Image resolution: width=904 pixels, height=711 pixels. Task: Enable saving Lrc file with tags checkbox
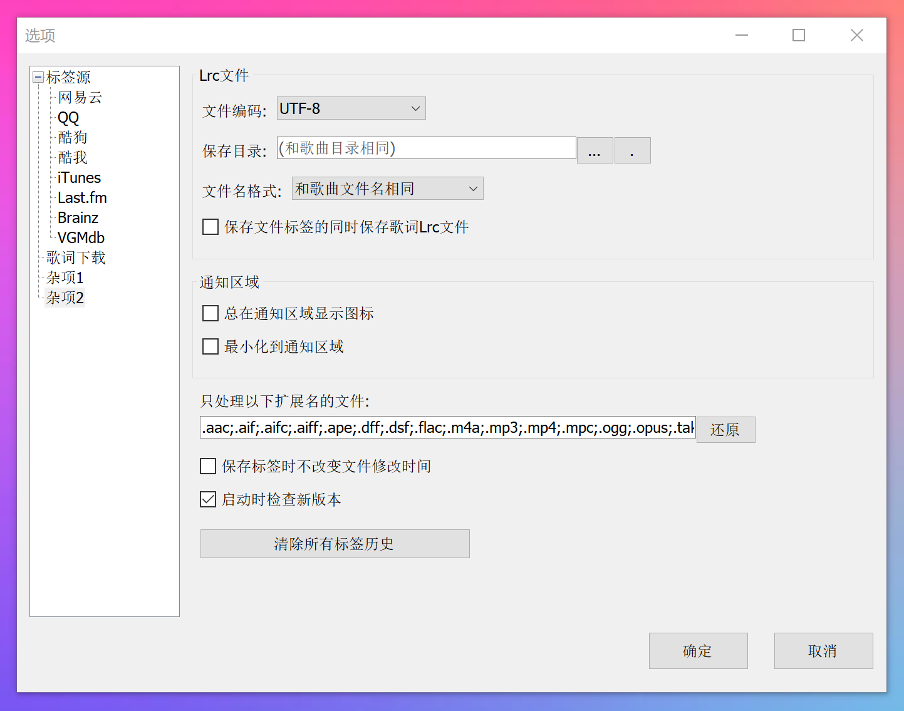click(x=210, y=227)
